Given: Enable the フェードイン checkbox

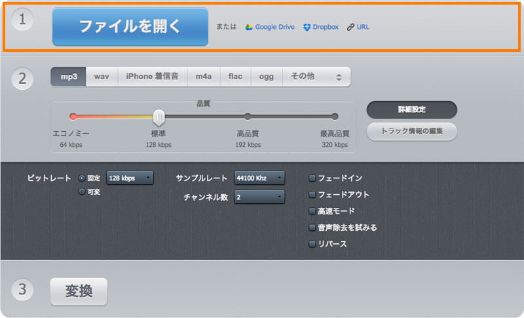Looking at the screenshot, I should (312, 178).
